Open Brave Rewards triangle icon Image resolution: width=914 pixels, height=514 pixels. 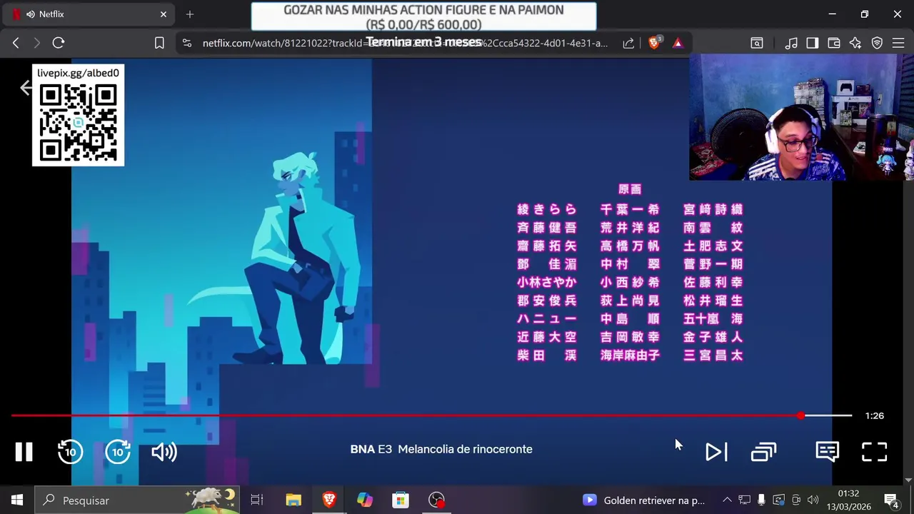click(678, 43)
